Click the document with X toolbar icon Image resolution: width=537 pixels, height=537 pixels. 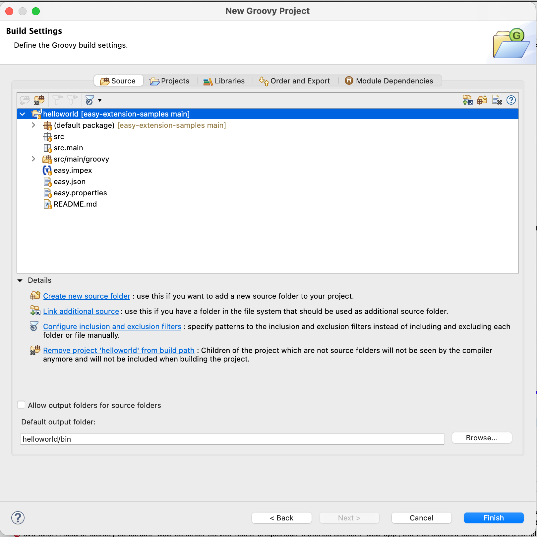(x=497, y=100)
